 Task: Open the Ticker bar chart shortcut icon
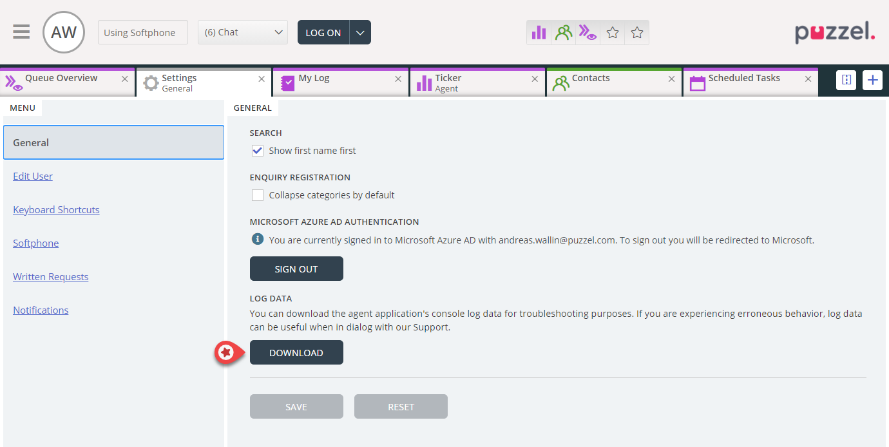(x=539, y=32)
